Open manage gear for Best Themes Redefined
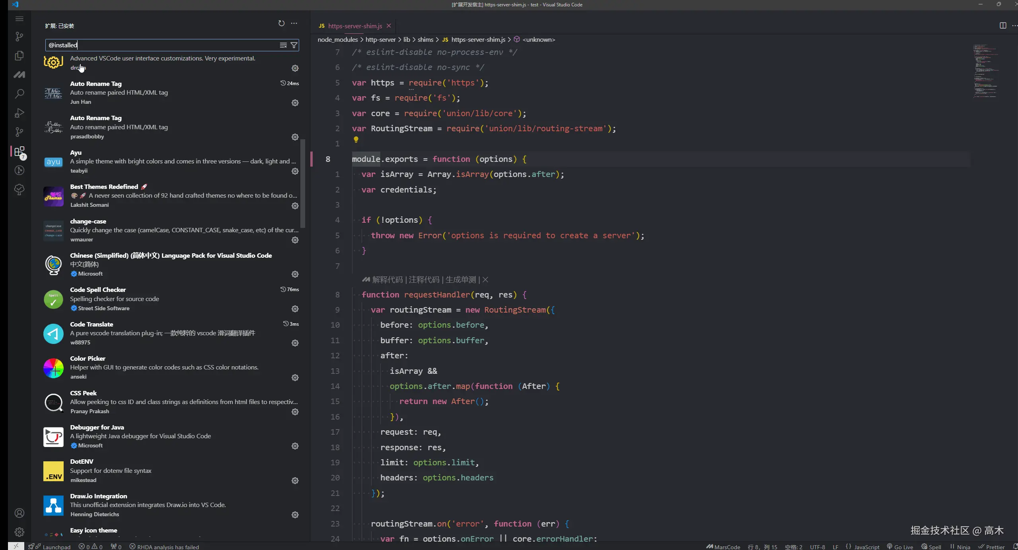Screen dimensions: 1018x550 (x=295, y=206)
